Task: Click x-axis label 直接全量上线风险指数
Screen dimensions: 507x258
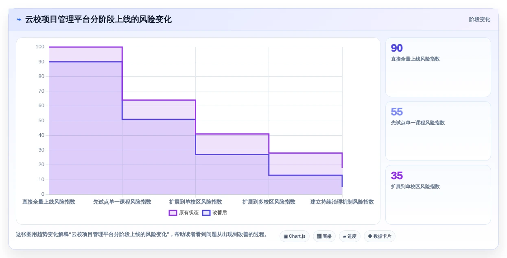Action: (49, 202)
